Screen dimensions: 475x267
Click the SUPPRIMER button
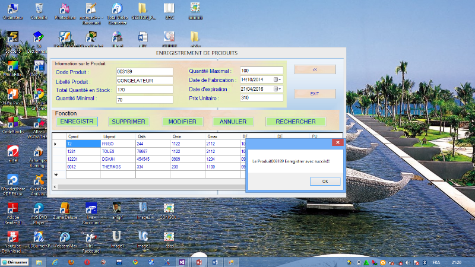click(128, 122)
